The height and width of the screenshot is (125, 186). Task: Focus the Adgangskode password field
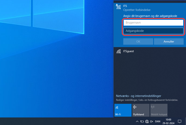tap(153, 31)
